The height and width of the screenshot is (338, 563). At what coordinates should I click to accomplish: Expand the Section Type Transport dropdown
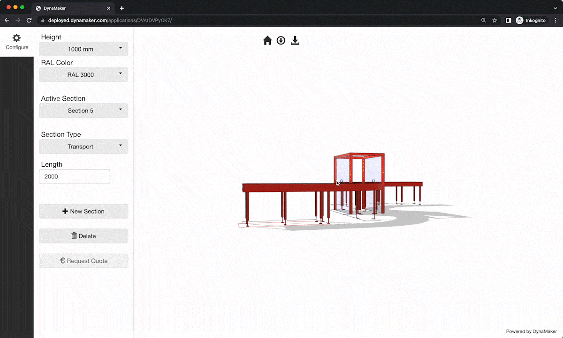point(84,147)
